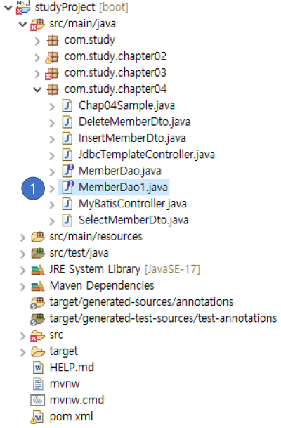Screen dimensions: 281x428
Task: Click the InsertMemberDto.java file icon
Action: click(x=67, y=138)
